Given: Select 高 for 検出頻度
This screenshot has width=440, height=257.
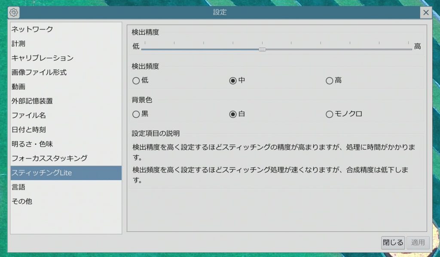Looking at the screenshot, I should (330, 80).
